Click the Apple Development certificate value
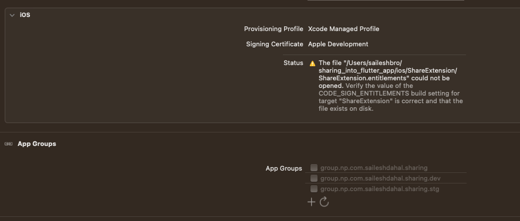520x221 pixels. point(338,44)
